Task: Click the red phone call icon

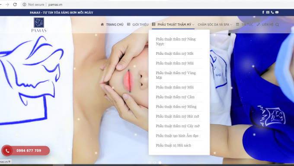Action: 7,150
